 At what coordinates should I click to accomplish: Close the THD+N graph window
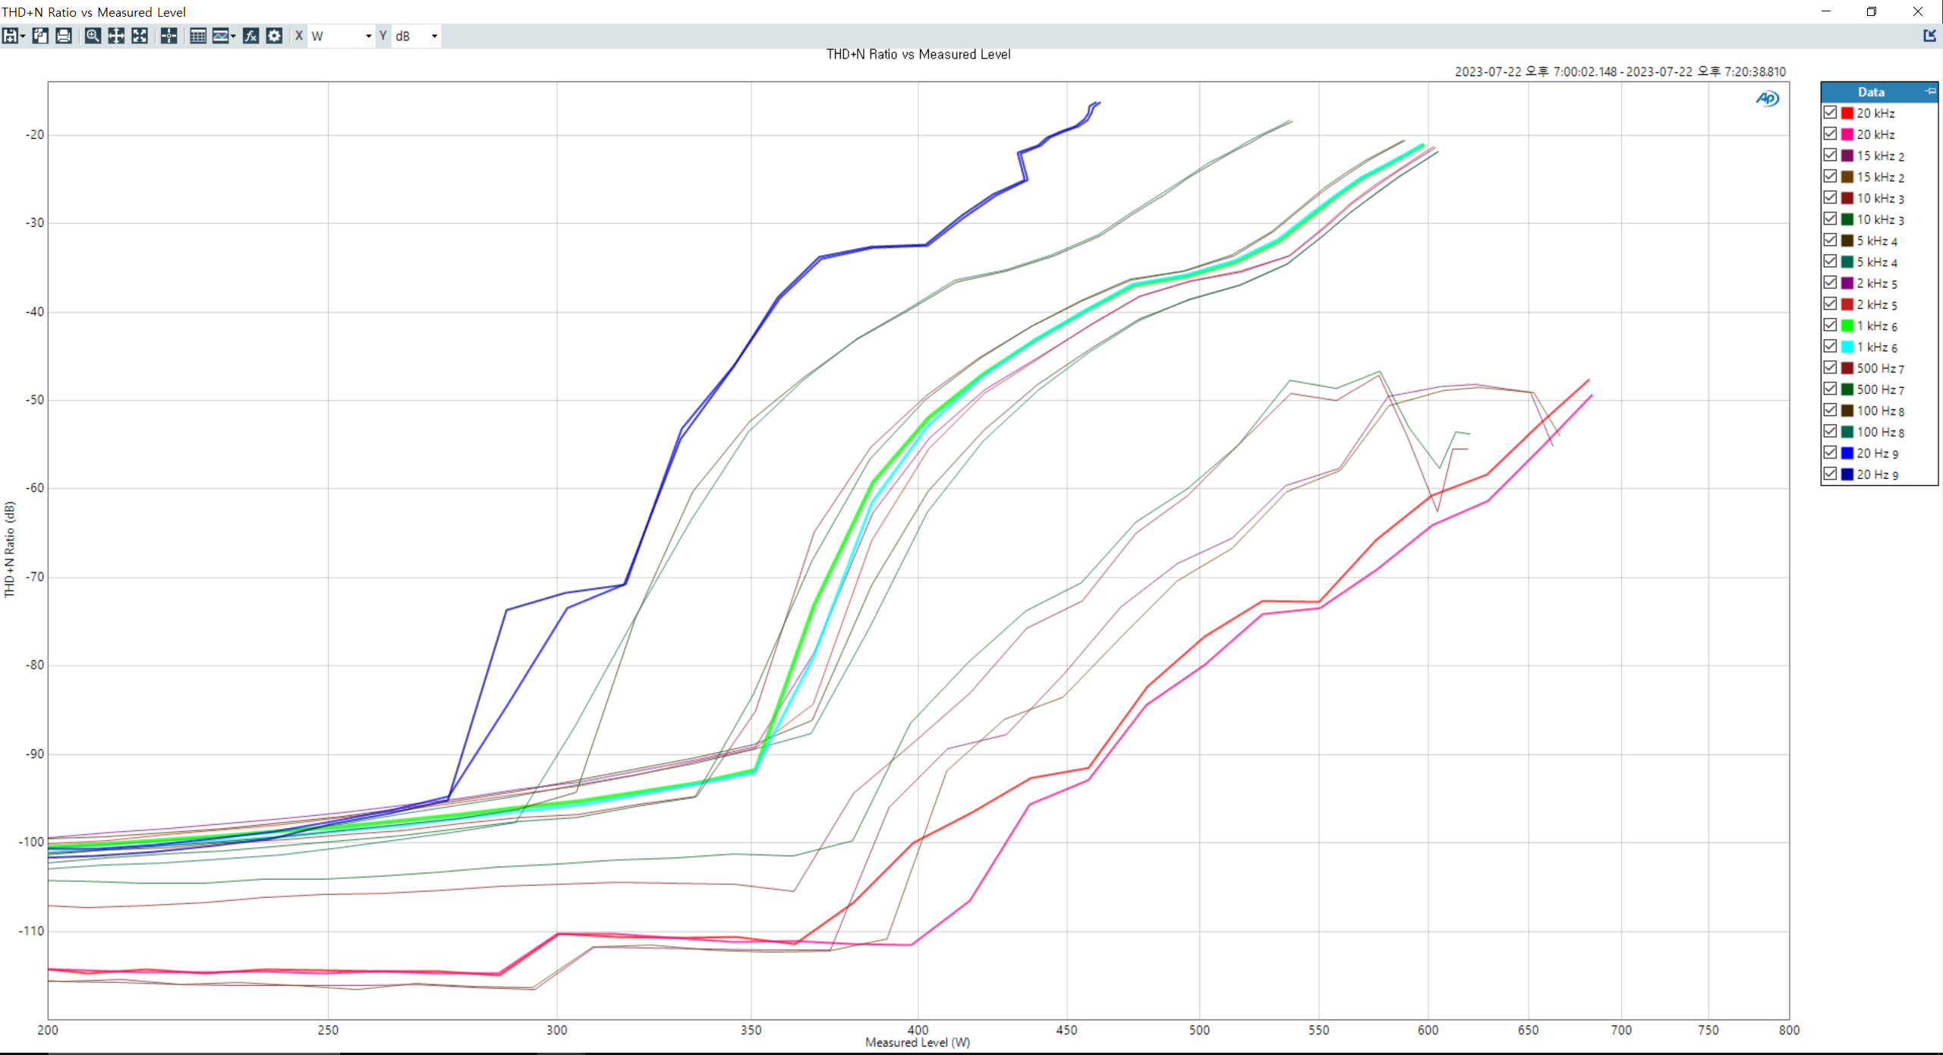point(1918,11)
